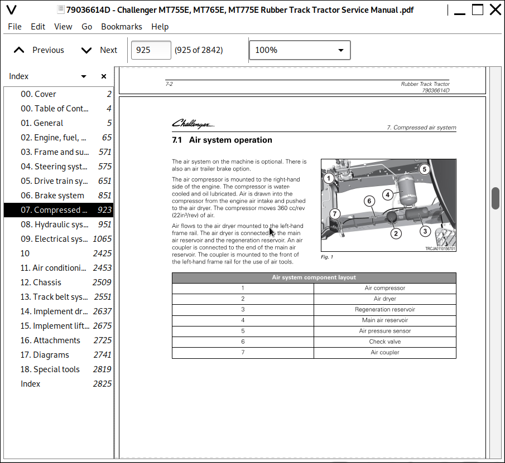Click the document vertical scrollbar thumb
Screen dimensions: 505x463
[496, 198]
